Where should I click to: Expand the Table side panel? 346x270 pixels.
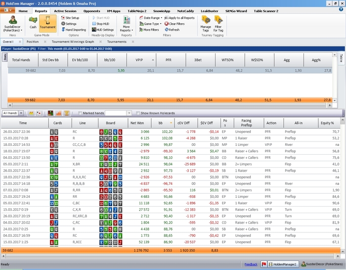click(341, 58)
